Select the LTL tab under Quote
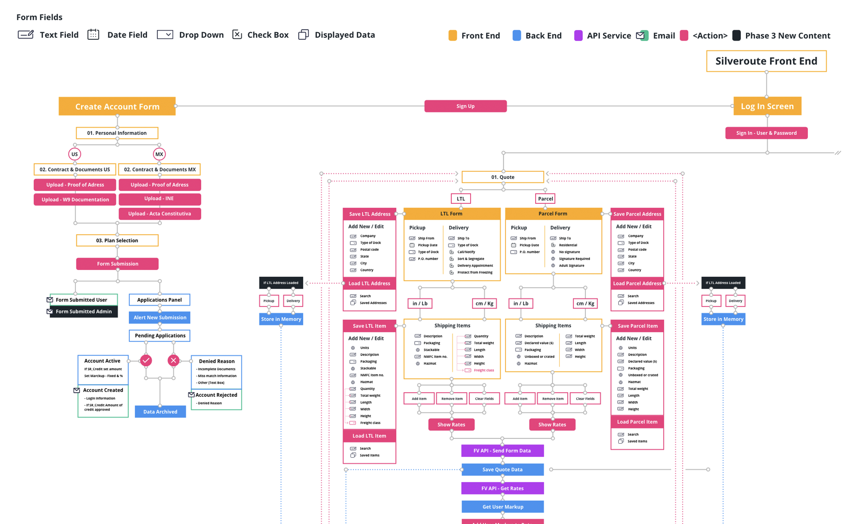Viewport: 852px width, 524px height. (461, 199)
